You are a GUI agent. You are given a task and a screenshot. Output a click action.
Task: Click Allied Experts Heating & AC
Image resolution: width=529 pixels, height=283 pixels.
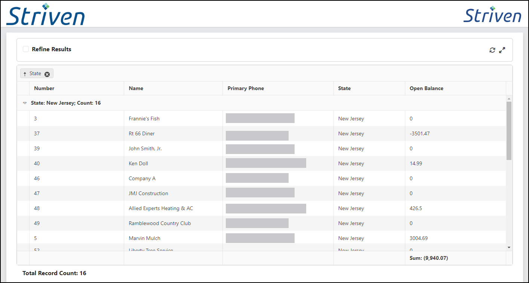tap(161, 208)
